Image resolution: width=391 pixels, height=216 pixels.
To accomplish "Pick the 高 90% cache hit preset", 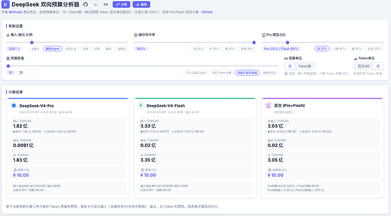I will pos(230,49).
